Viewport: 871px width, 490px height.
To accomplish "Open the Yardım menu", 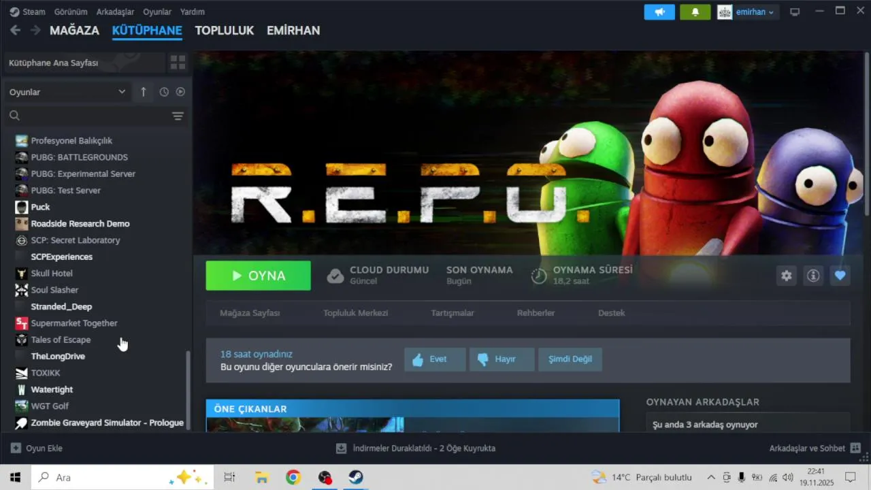I will tap(192, 12).
